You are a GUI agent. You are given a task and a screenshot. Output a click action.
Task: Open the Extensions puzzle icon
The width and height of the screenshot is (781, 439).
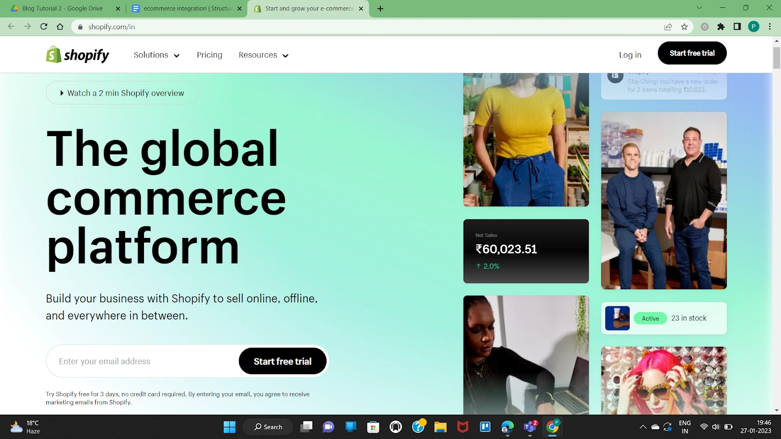[x=721, y=27]
